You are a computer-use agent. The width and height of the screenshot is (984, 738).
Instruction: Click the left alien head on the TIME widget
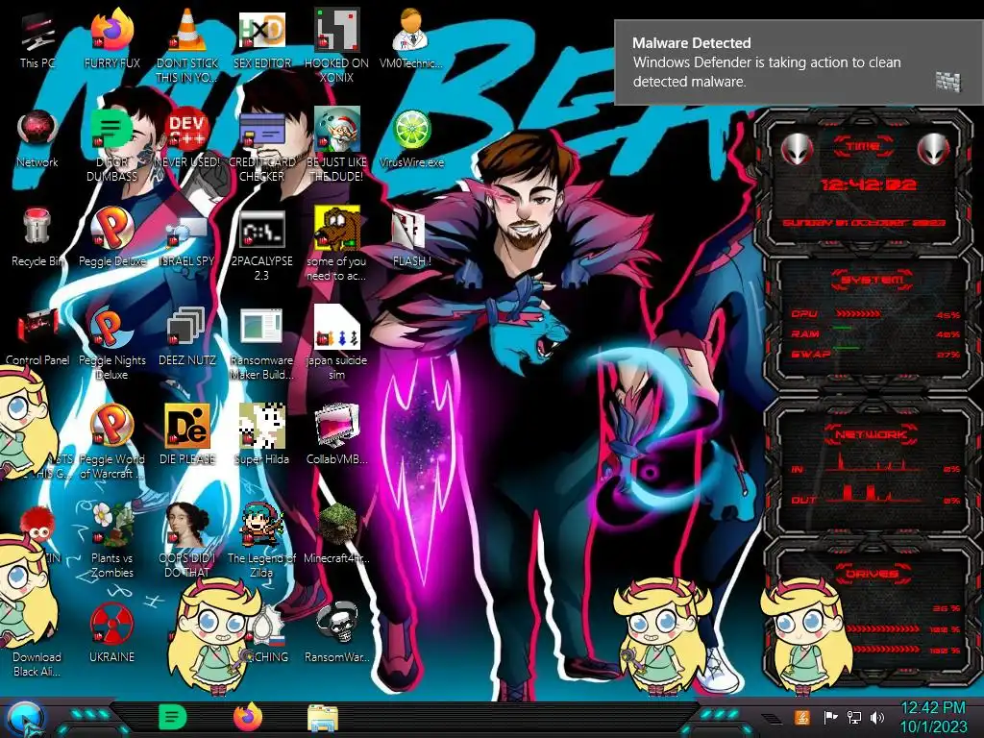[x=797, y=150]
